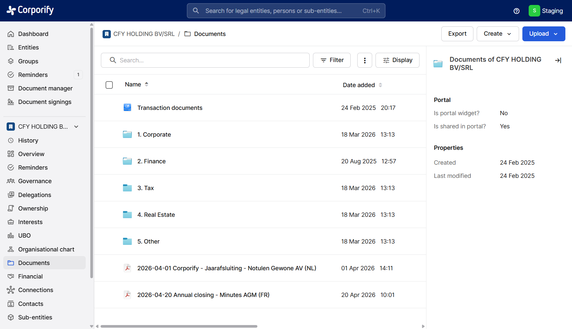
Task: Sort documents by Date added
Action: point(362,85)
